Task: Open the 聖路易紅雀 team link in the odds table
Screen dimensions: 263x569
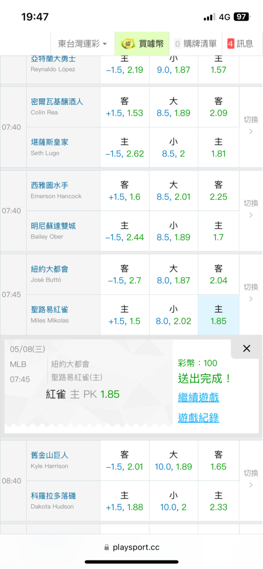Action: coord(50,310)
